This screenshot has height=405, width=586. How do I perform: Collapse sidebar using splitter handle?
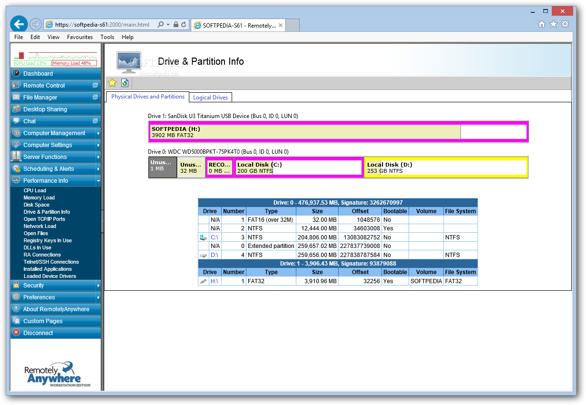click(103, 222)
